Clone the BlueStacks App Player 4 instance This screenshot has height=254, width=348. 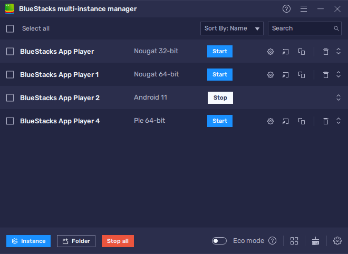302,121
